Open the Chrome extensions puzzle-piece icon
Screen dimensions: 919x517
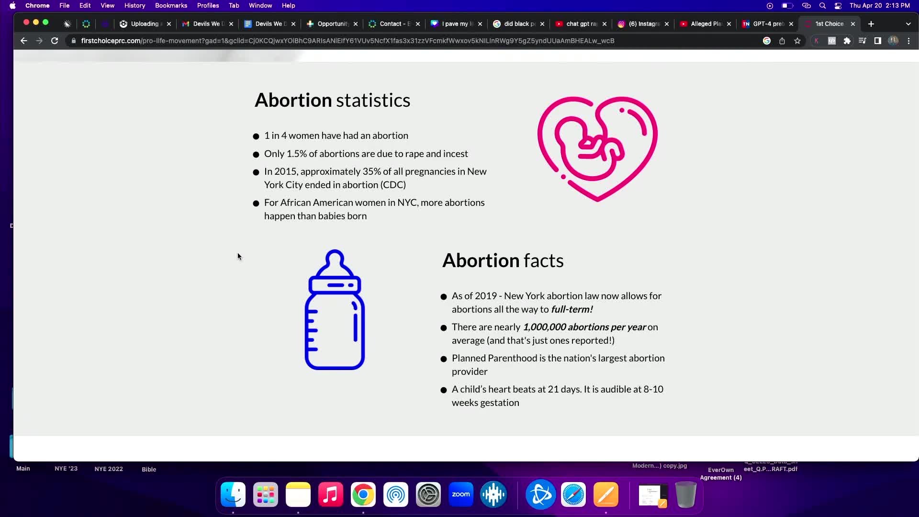click(848, 41)
